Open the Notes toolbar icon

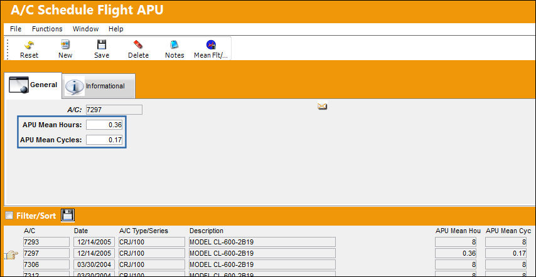point(174,44)
